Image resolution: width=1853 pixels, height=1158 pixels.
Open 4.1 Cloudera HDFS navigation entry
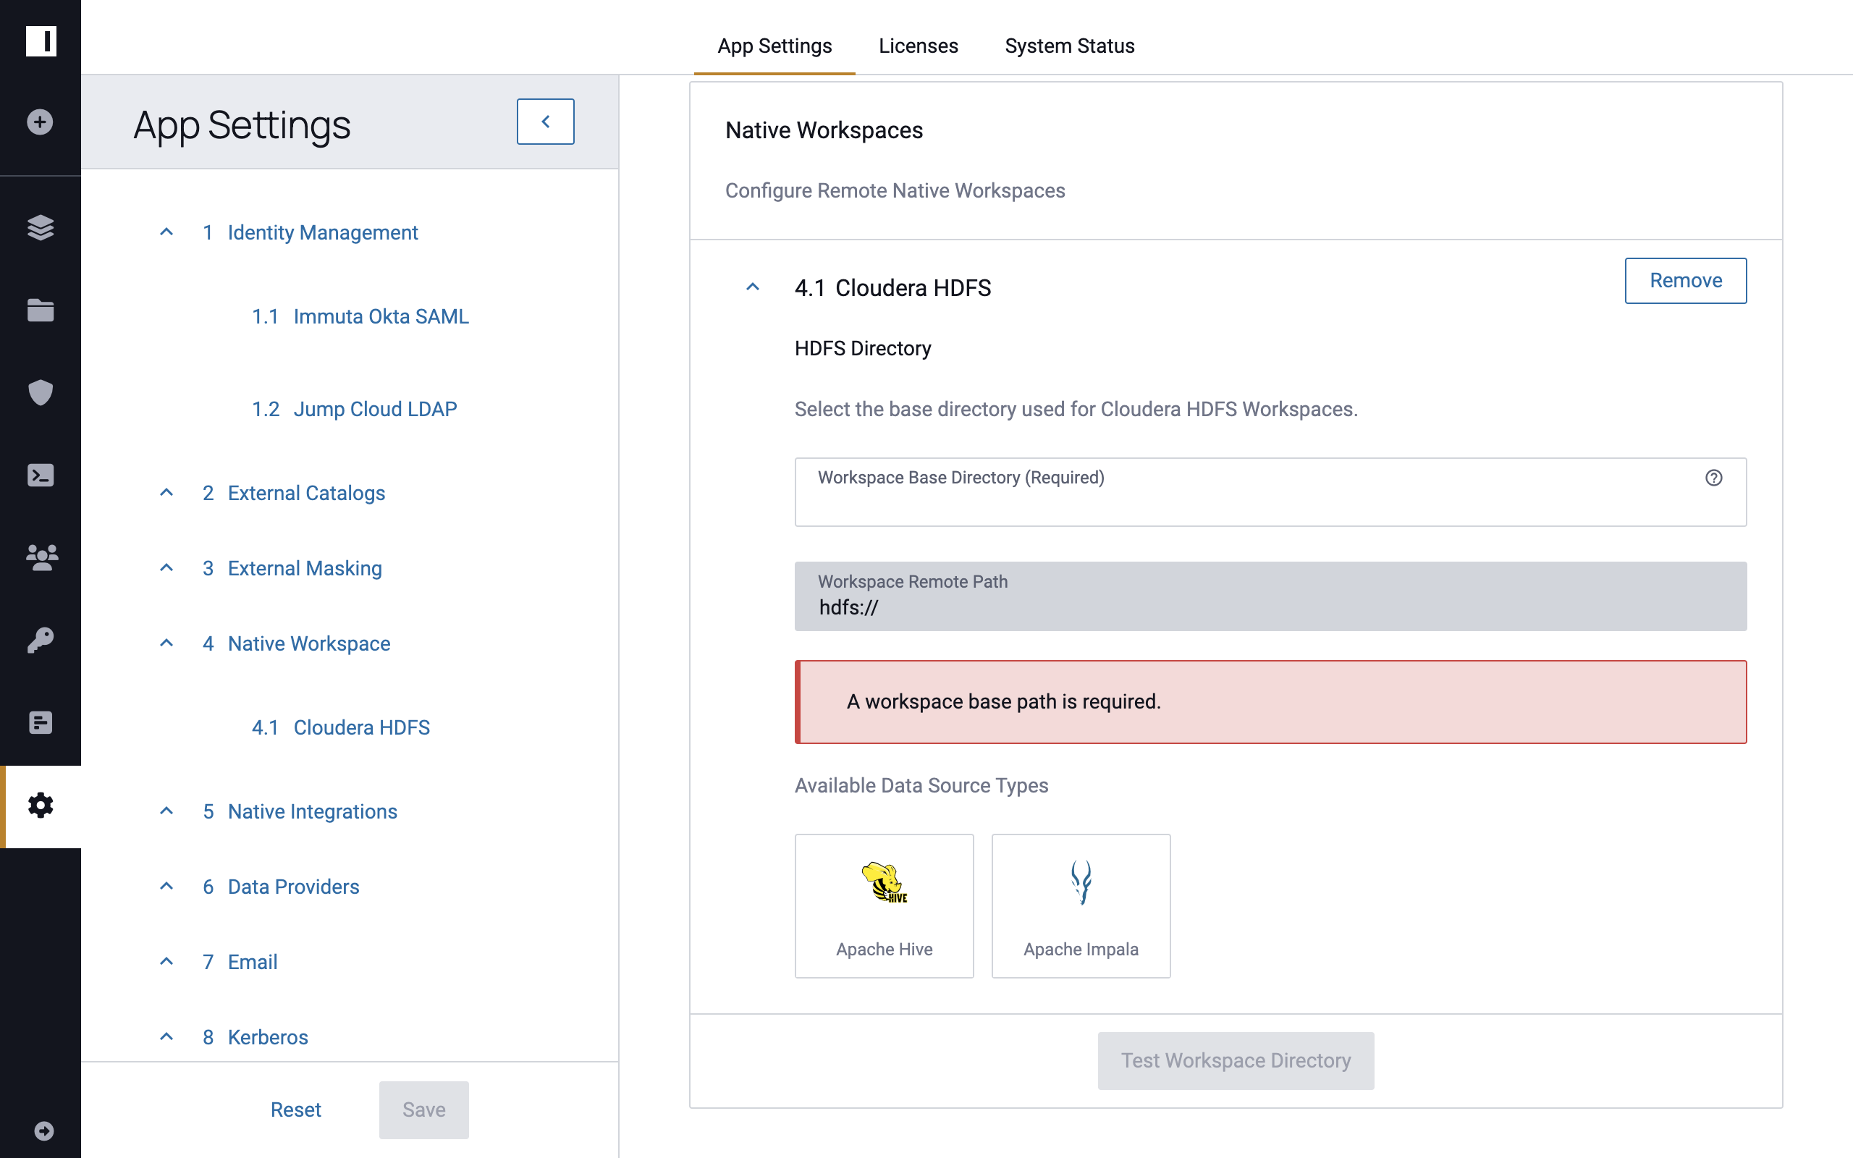coord(341,727)
